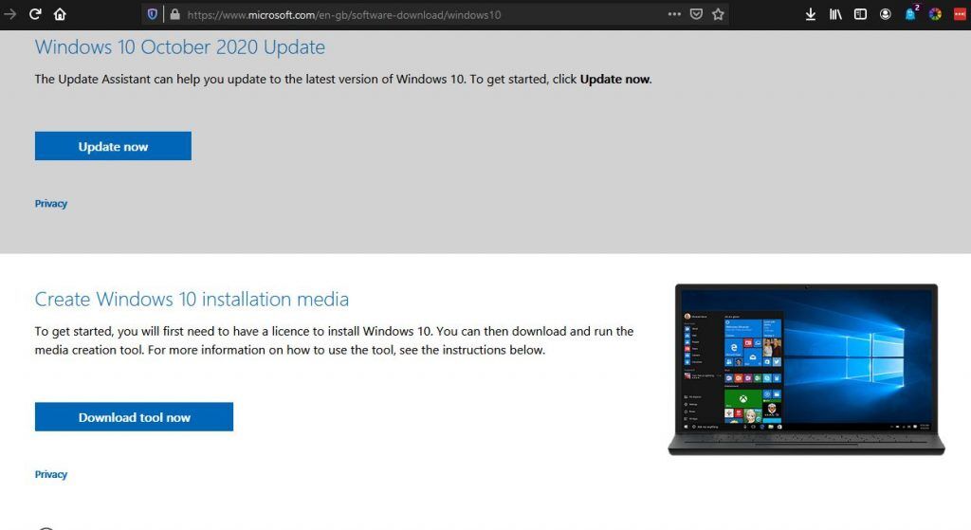
Task: Click the Windows 10 laptop image
Action: 806,370
